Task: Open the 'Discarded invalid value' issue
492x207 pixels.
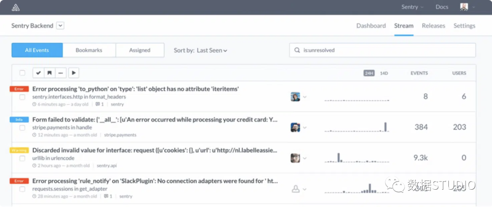Action: point(155,150)
